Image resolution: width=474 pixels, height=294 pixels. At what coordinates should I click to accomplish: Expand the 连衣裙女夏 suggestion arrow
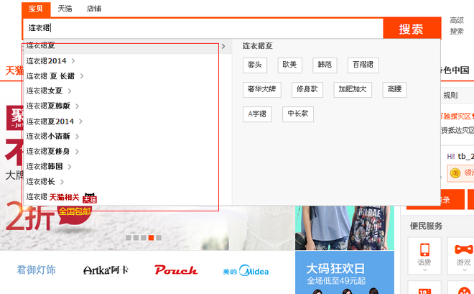point(70,91)
